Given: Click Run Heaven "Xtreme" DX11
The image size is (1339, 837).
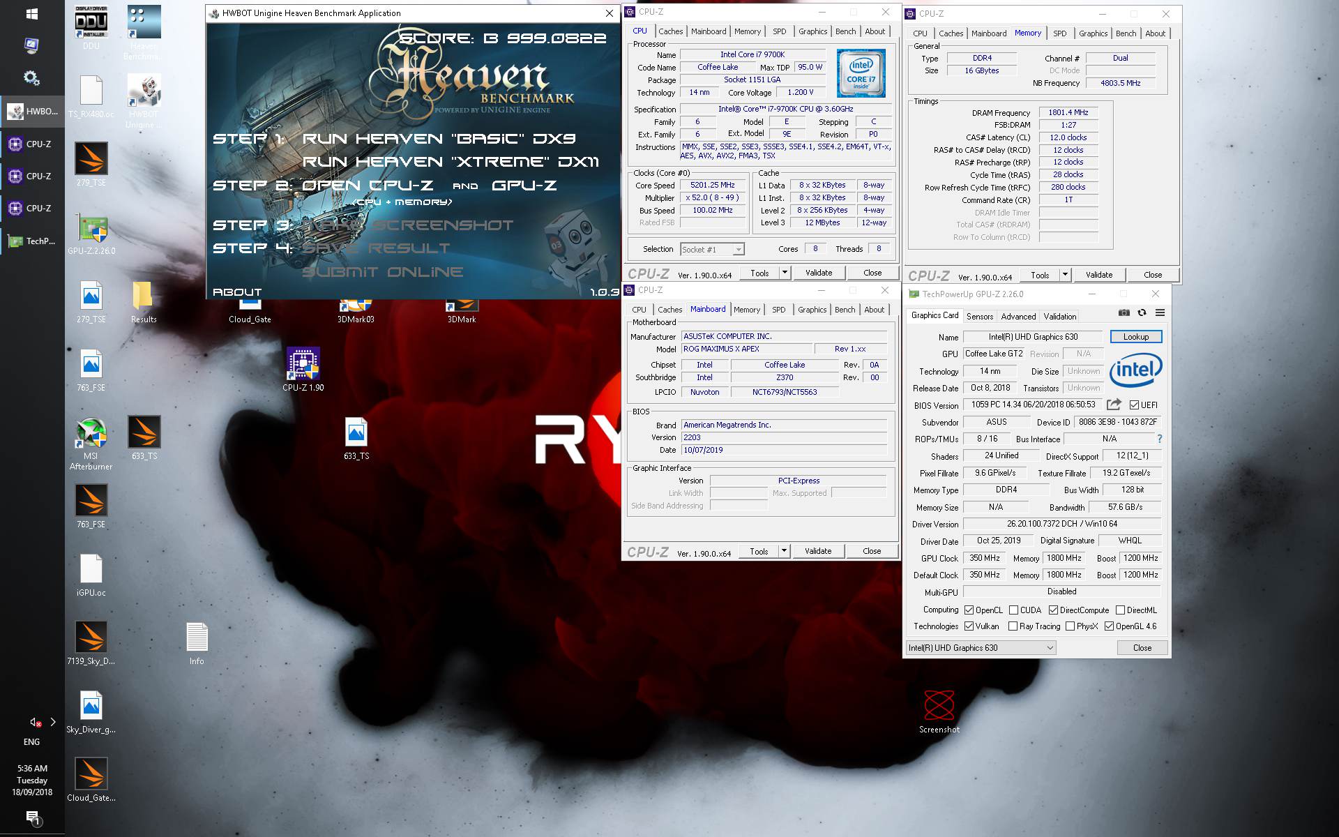Looking at the screenshot, I should pos(451,162).
